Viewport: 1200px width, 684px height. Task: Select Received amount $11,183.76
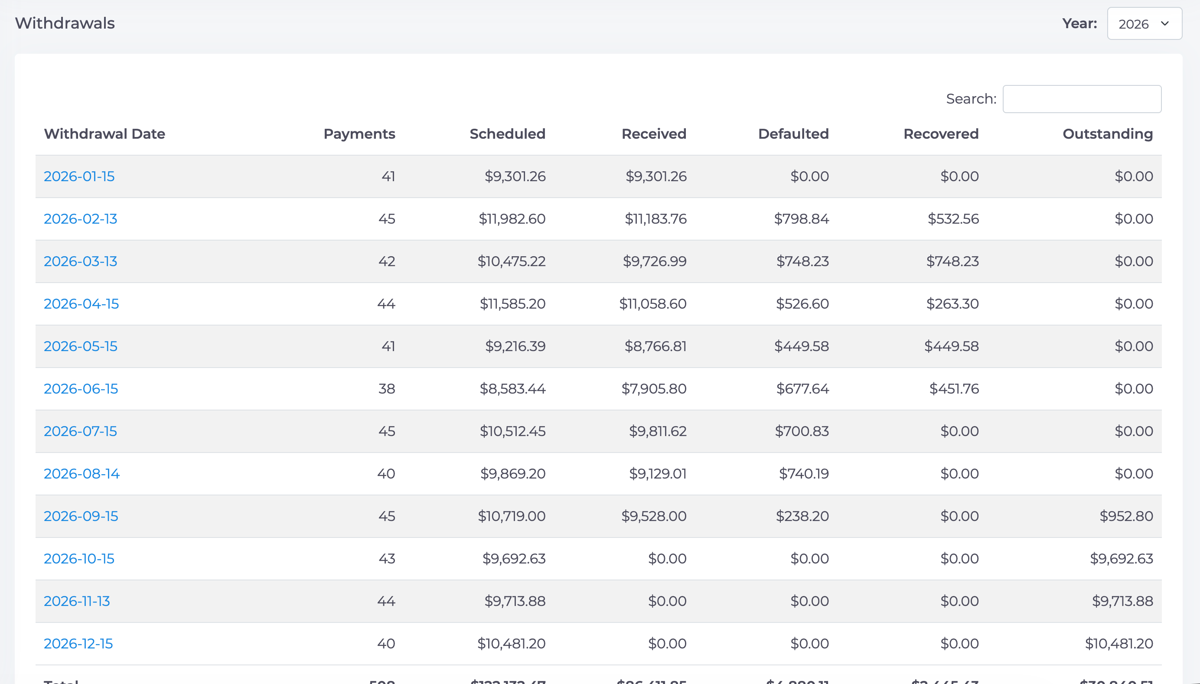point(655,218)
